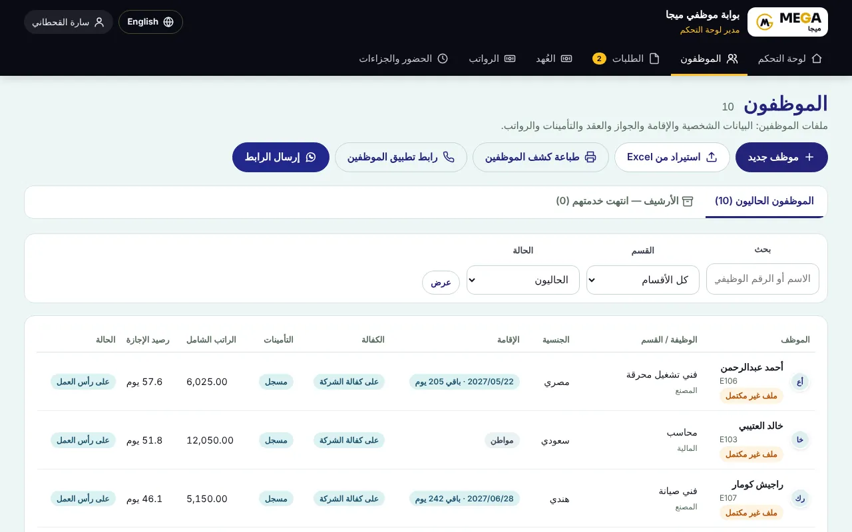Click the WhatsApp icon in إرسال الرابط
Screen dimensions: 852x532
pos(311,157)
